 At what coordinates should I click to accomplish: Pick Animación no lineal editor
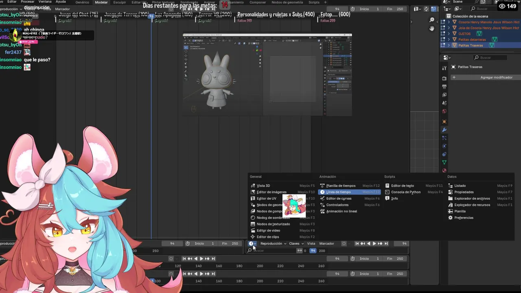(x=350, y=211)
